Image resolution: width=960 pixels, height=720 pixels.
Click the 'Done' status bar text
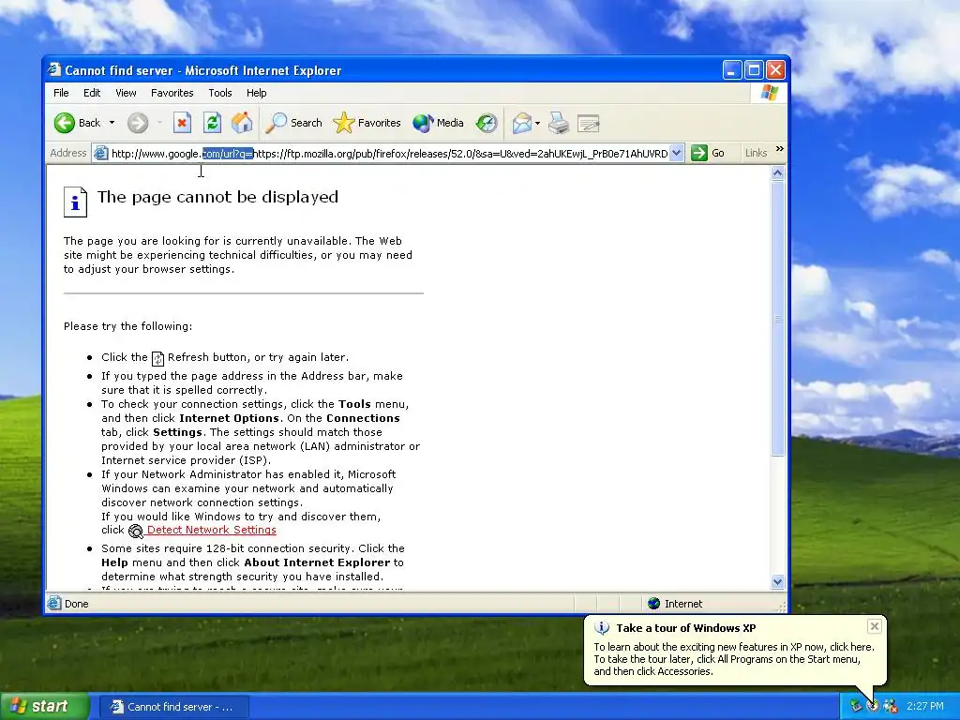pyautogui.click(x=77, y=604)
